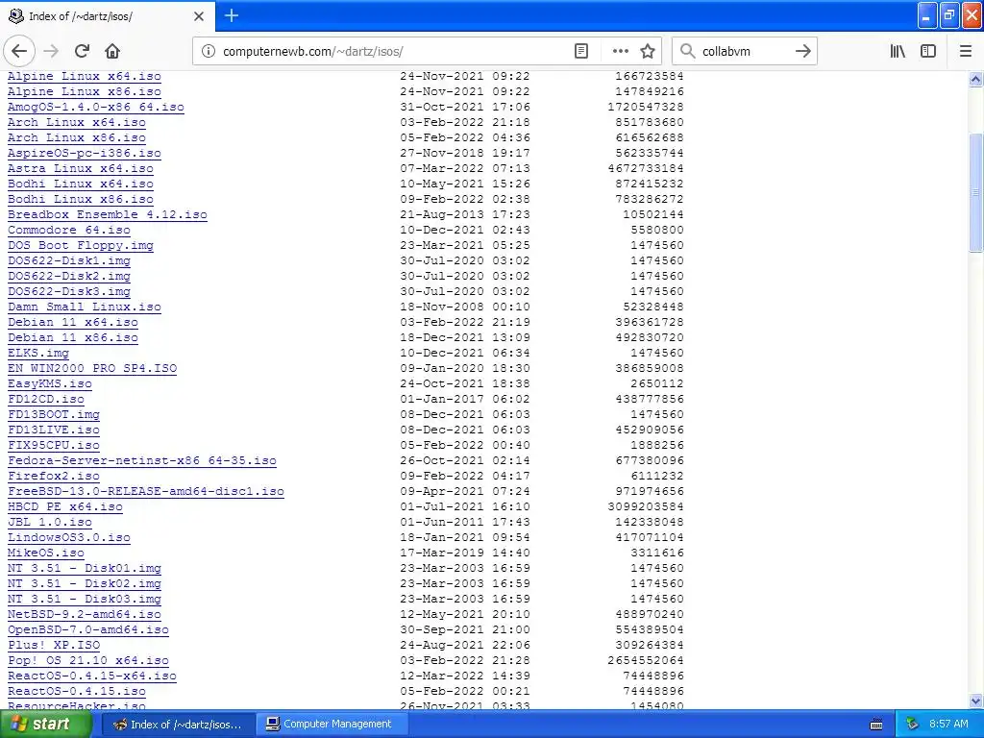
Task: Click the keyboard icon in taskbar
Action: pyautogui.click(x=876, y=725)
